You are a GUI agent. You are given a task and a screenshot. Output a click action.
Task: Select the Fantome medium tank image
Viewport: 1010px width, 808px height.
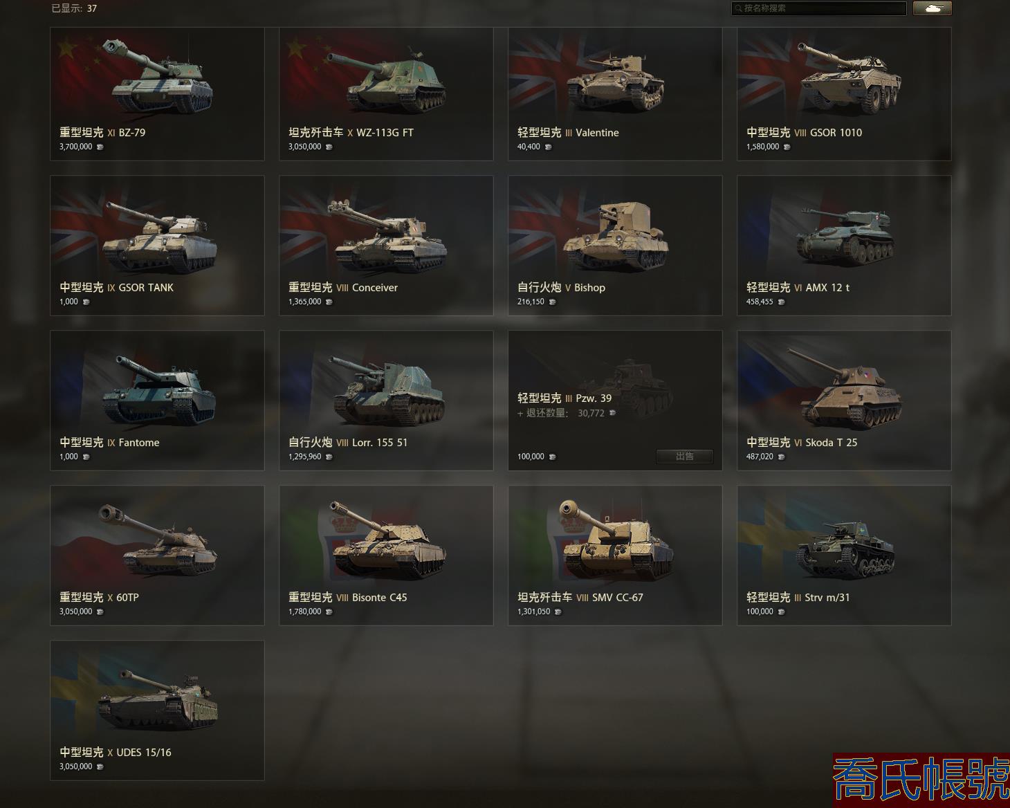click(158, 389)
